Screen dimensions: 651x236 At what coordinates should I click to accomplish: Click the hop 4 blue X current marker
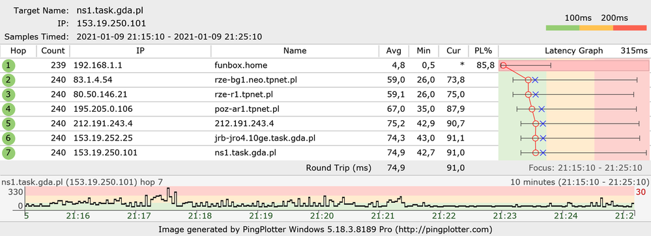[x=541, y=109]
